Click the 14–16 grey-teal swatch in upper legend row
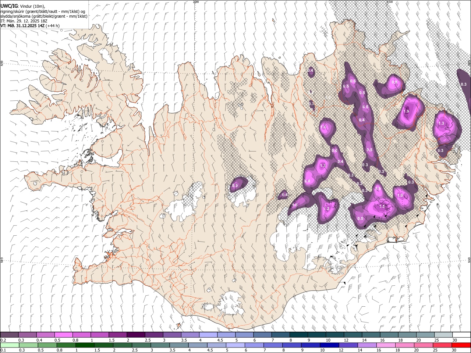471x353 pixels. click(371, 335)
